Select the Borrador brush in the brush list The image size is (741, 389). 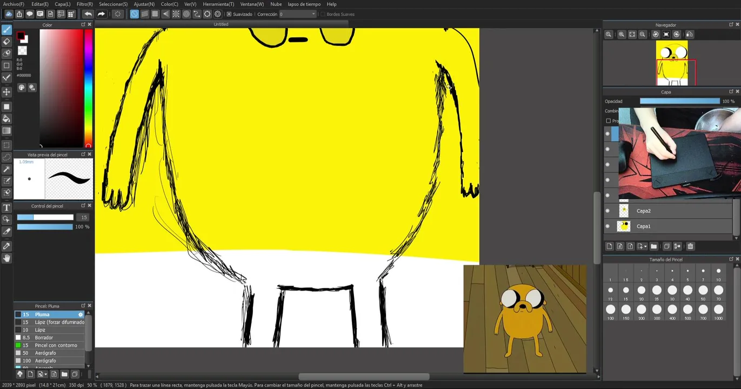pos(50,338)
